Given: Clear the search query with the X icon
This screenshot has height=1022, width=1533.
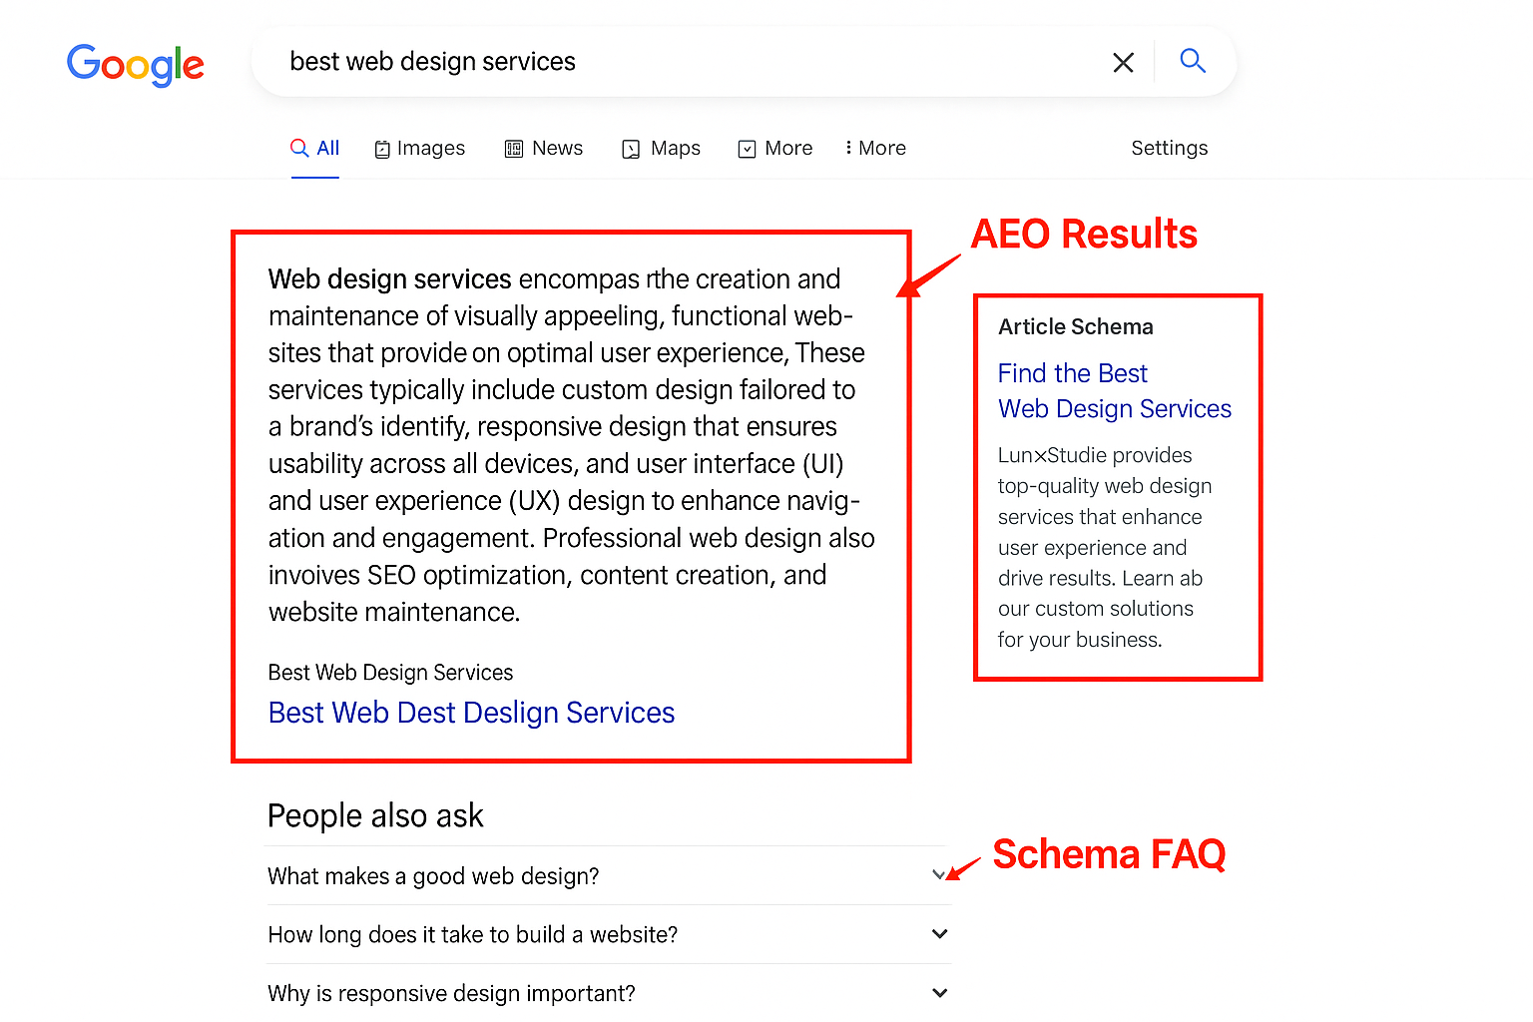Looking at the screenshot, I should tap(1123, 63).
